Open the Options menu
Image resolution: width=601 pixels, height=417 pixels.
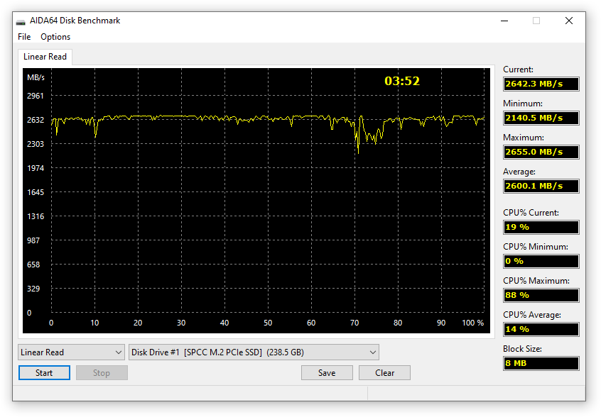click(55, 37)
